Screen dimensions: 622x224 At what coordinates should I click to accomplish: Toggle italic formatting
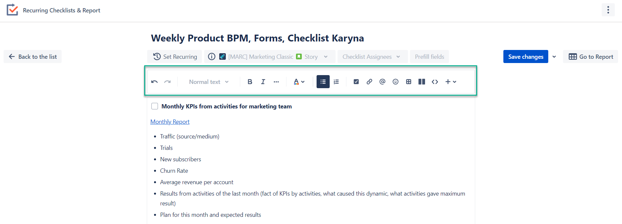[263, 82]
